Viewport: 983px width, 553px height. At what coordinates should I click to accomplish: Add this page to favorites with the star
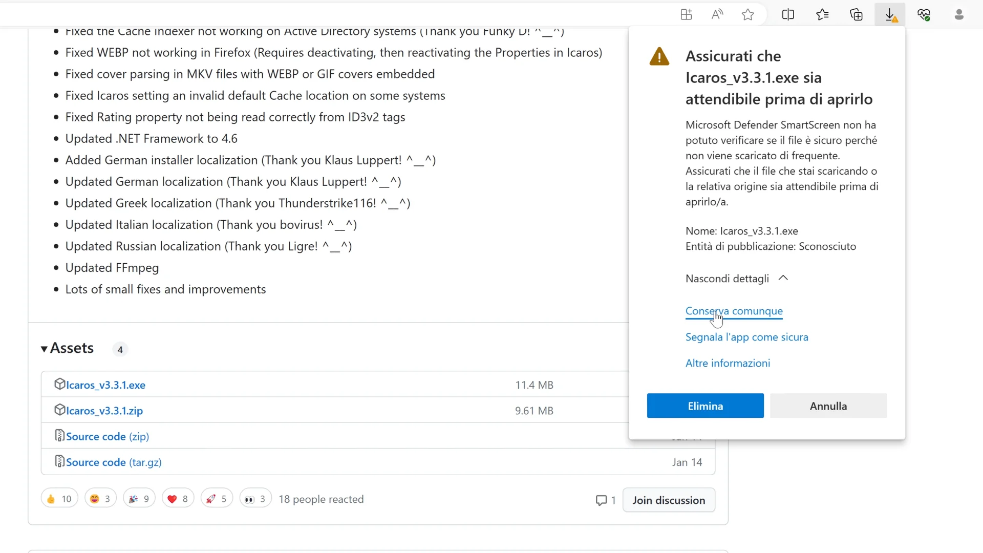point(747,14)
